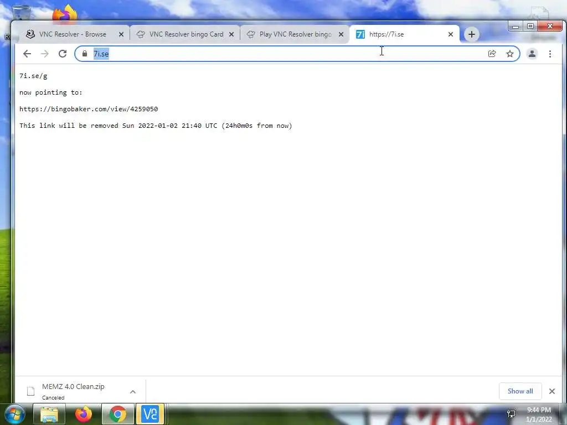Image resolution: width=567 pixels, height=425 pixels.
Task: Open the Windows Start menu
Action: [15, 414]
